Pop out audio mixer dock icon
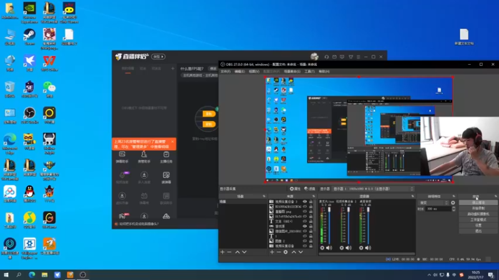Viewport: 499px width, 280px height. coord(412,196)
